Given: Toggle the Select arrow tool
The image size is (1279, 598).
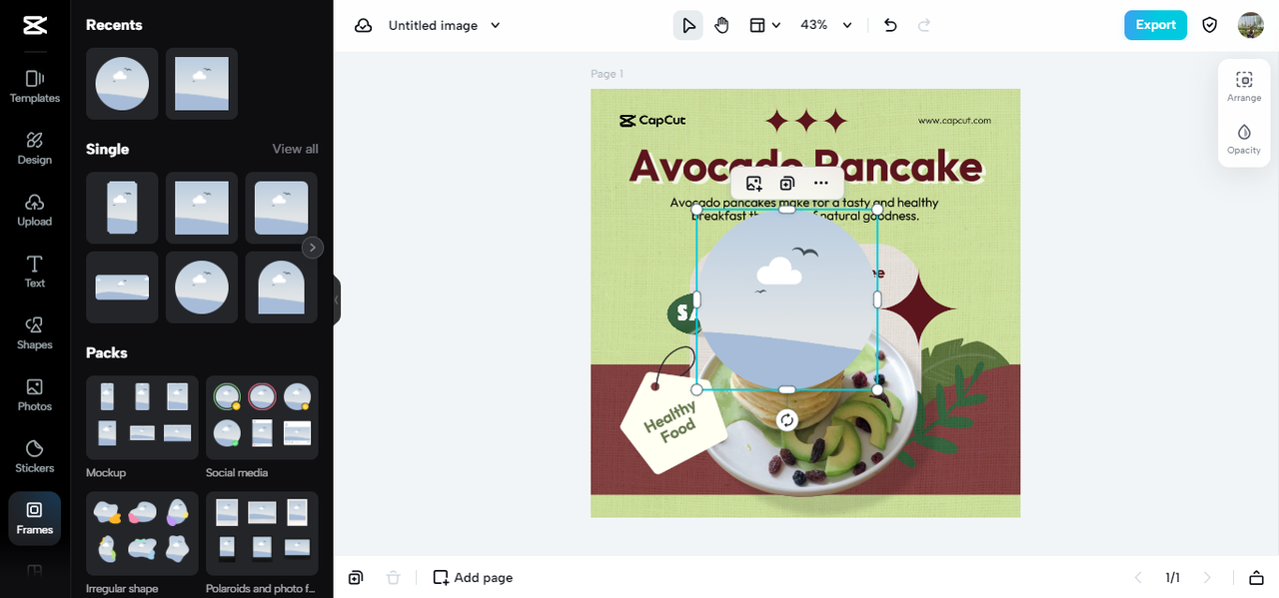Looking at the screenshot, I should coord(687,25).
